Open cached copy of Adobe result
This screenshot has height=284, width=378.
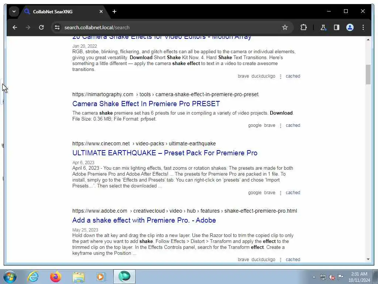tap(293, 260)
